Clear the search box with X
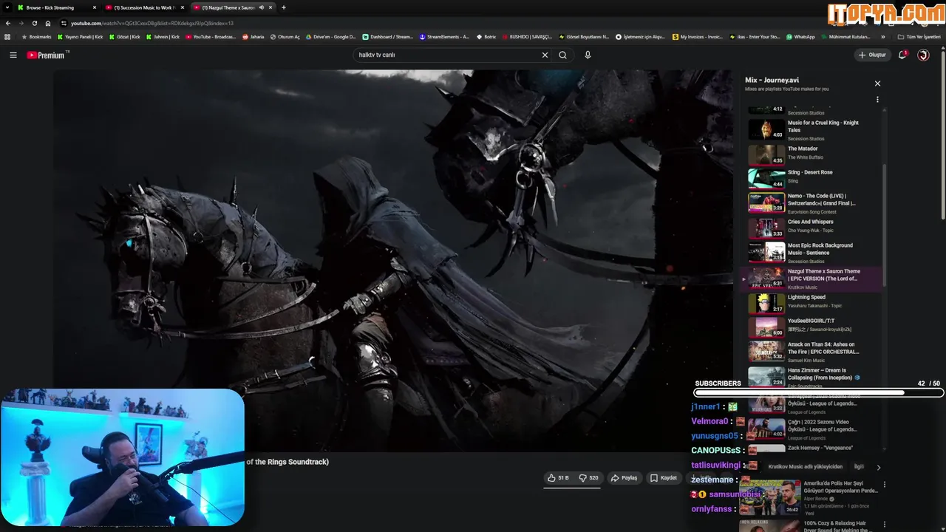946x532 pixels. tap(545, 55)
